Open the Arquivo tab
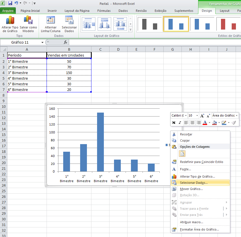This screenshot has width=241, height=237. click(8, 11)
